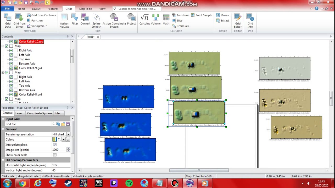Viewport: 335px width, 188px height.
Task: Toggle the Color Relief-8.grd layer checkbox
Action: tap(11, 94)
